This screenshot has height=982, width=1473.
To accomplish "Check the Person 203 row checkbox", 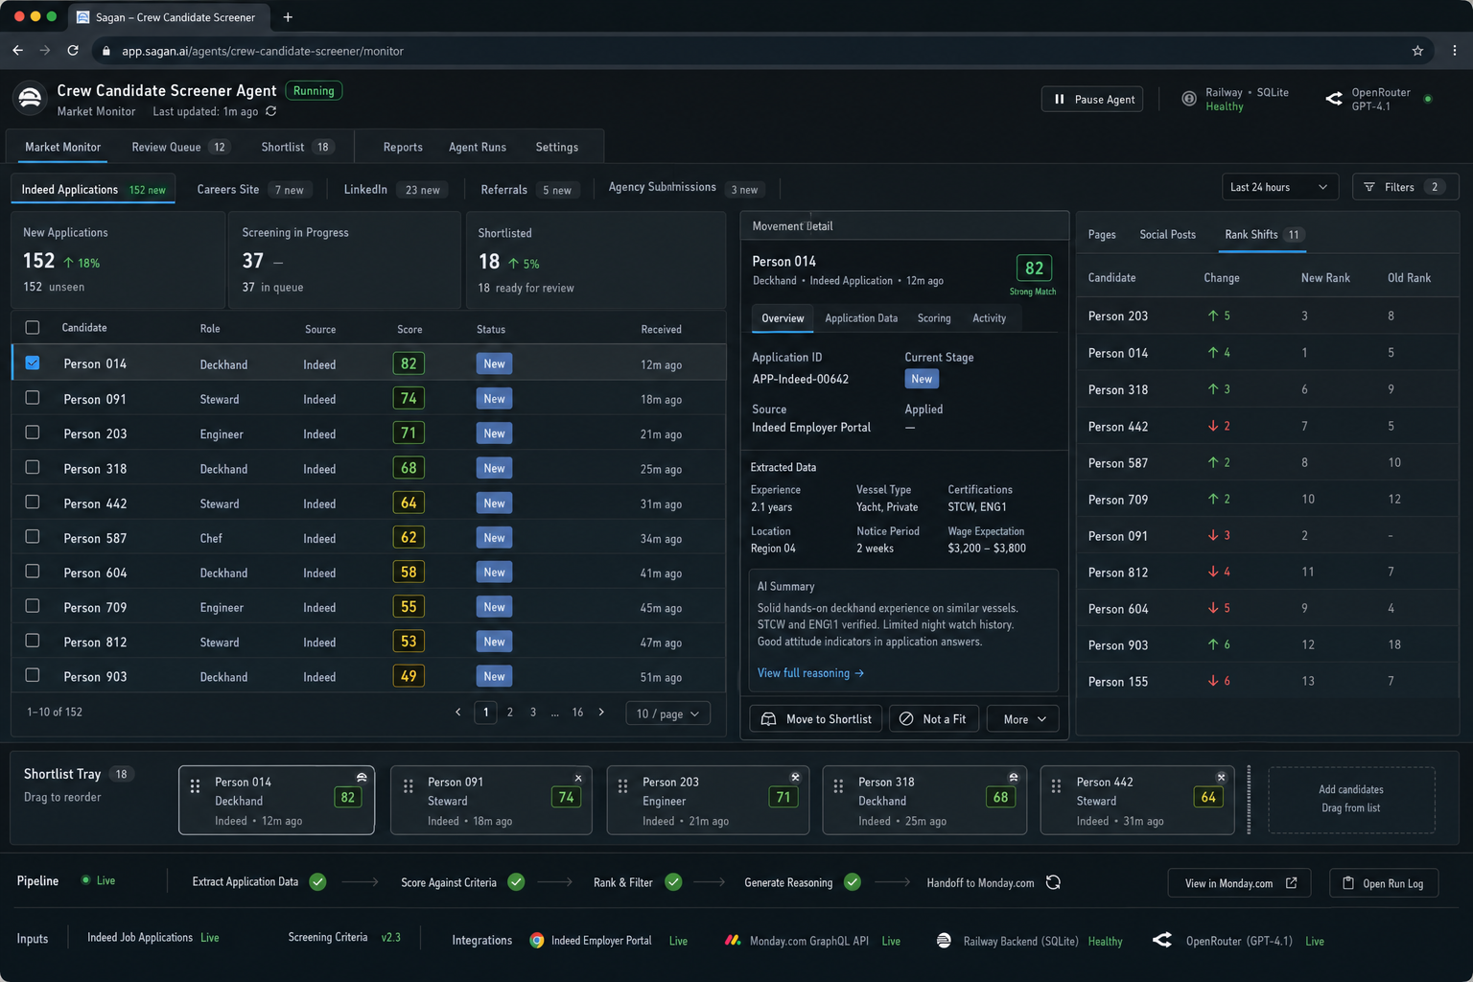I will tap(33, 433).
